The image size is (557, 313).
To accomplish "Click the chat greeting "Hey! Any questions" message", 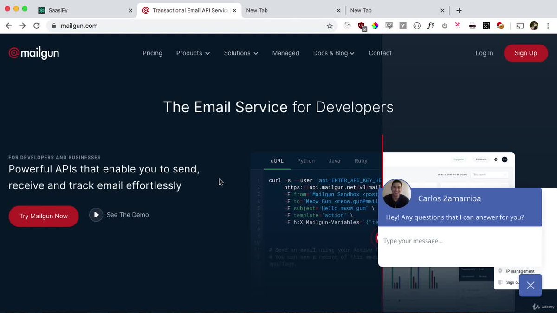I will click(x=455, y=217).
